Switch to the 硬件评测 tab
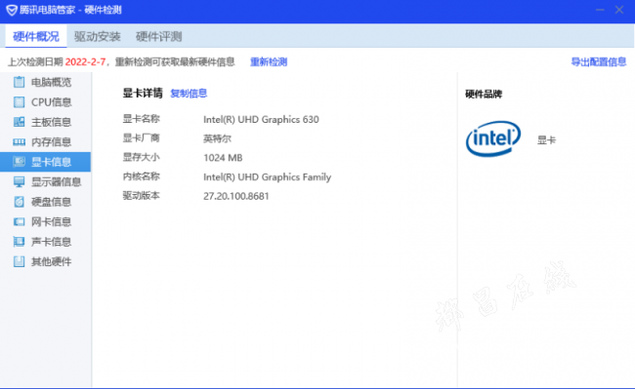Screen dimensions: 635x389 (x=158, y=36)
